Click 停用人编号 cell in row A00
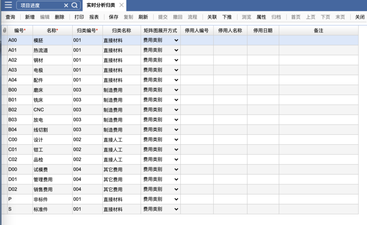 (x=197, y=40)
